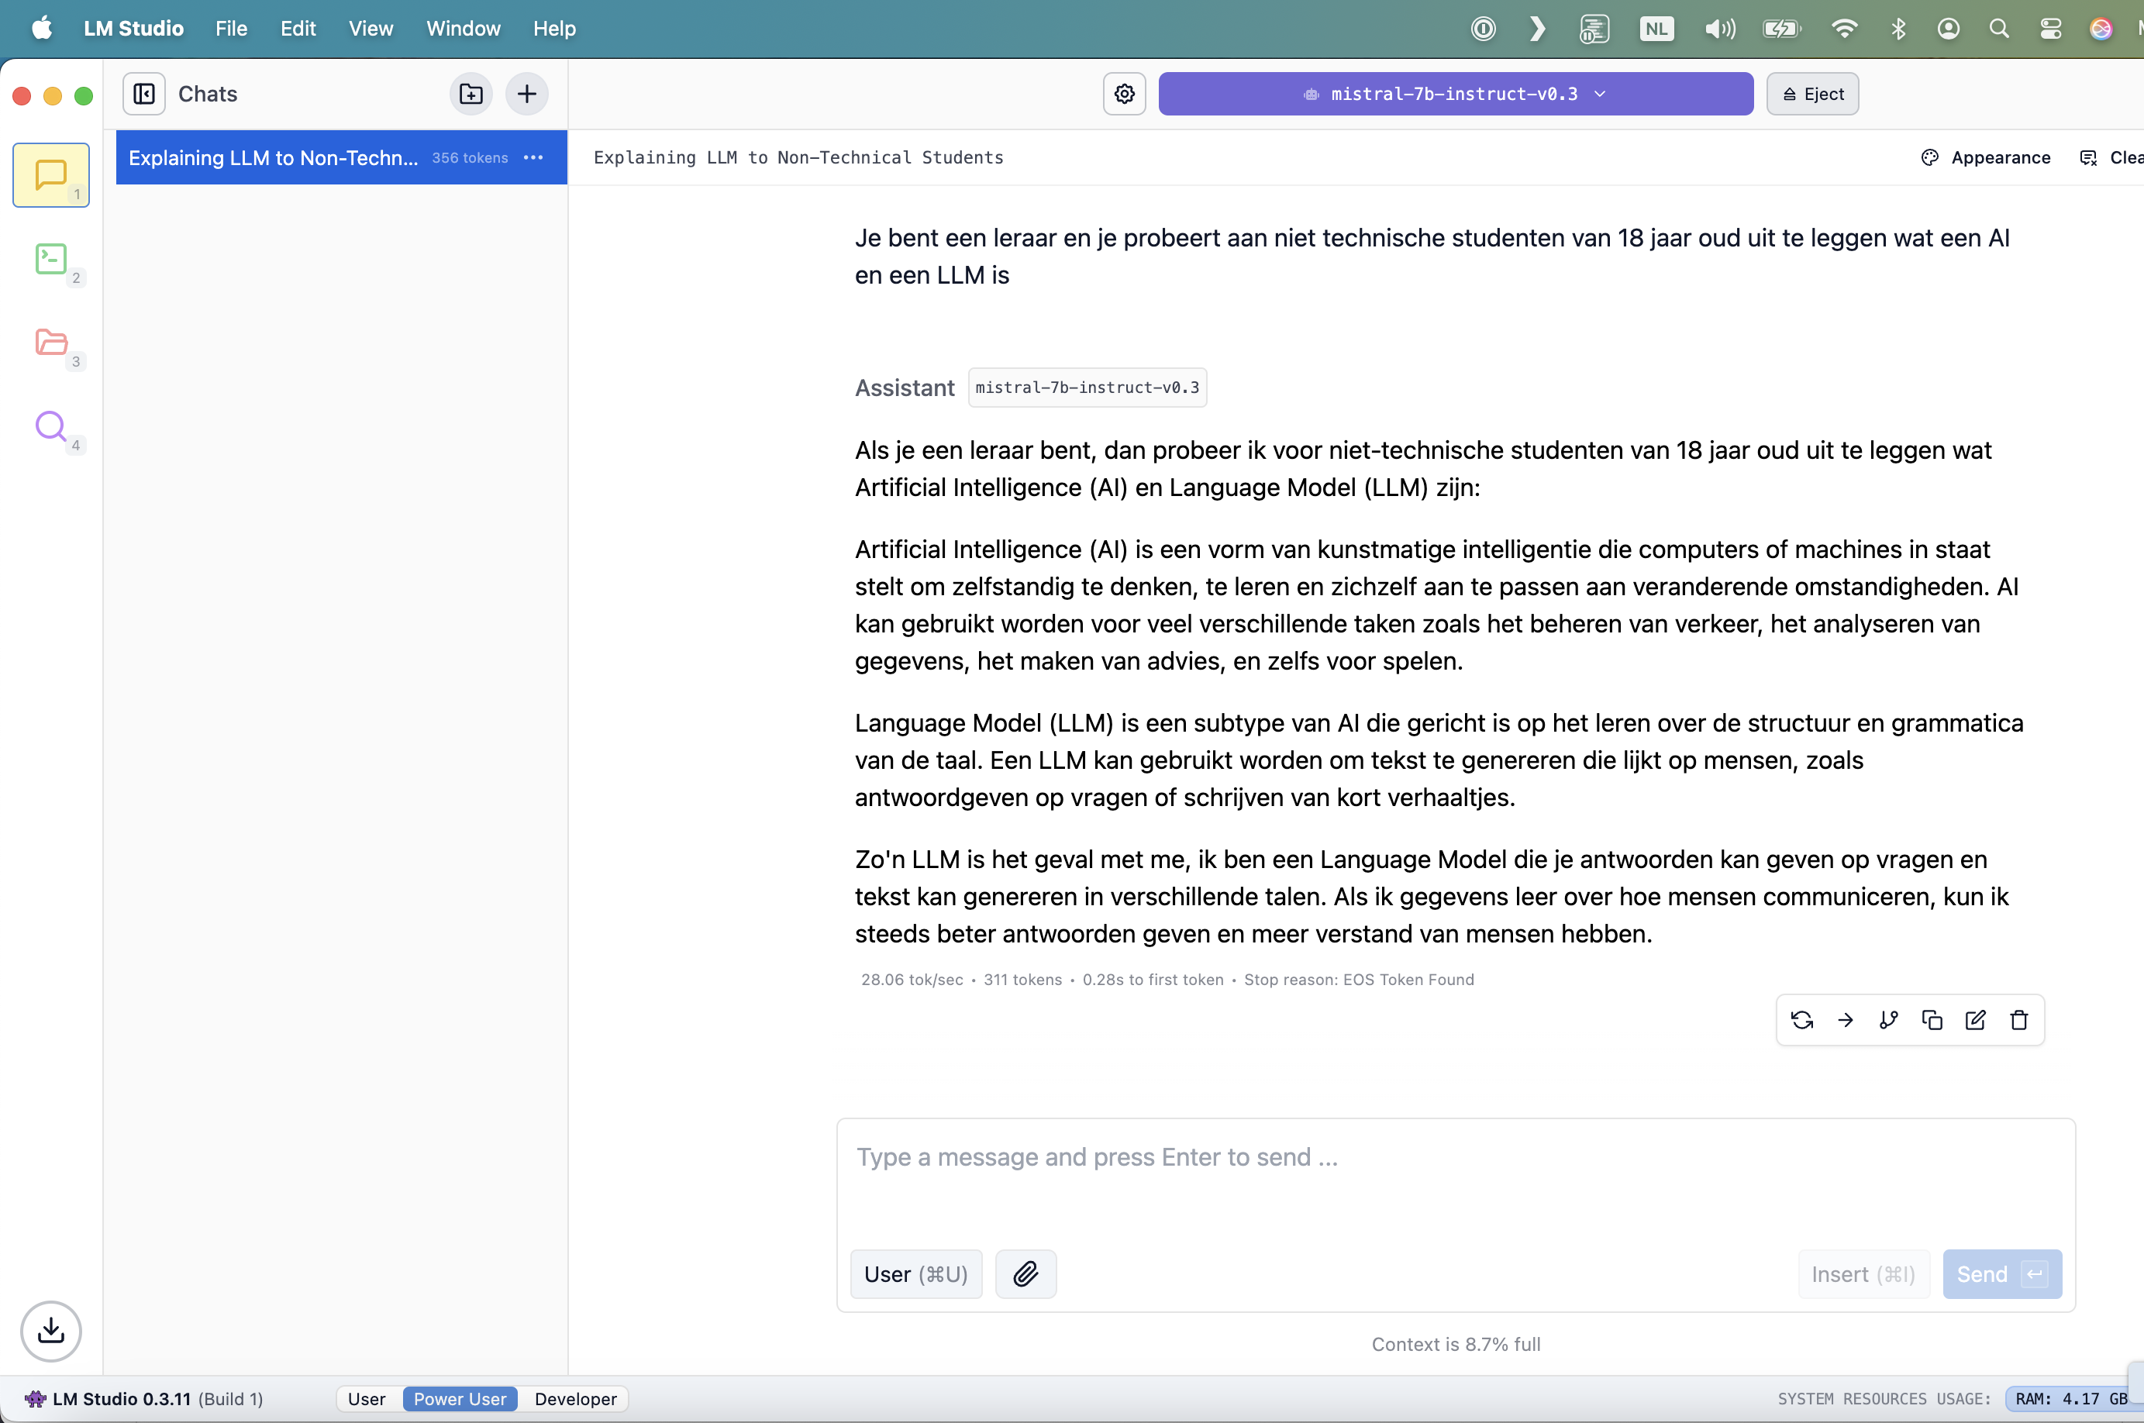The width and height of the screenshot is (2144, 1423).
Task: Open the Discover search sidebar icon
Action: coord(51,426)
